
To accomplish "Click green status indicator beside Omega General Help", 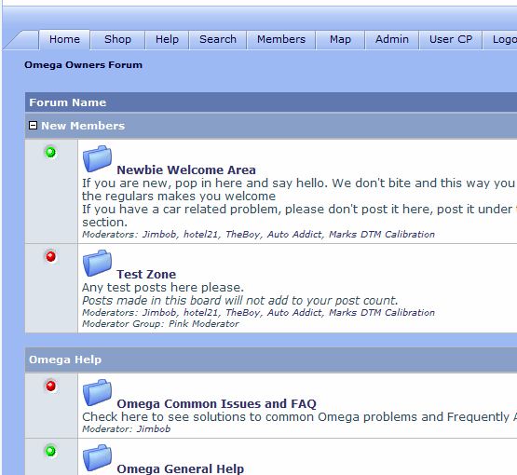I will pyautogui.click(x=50, y=451).
